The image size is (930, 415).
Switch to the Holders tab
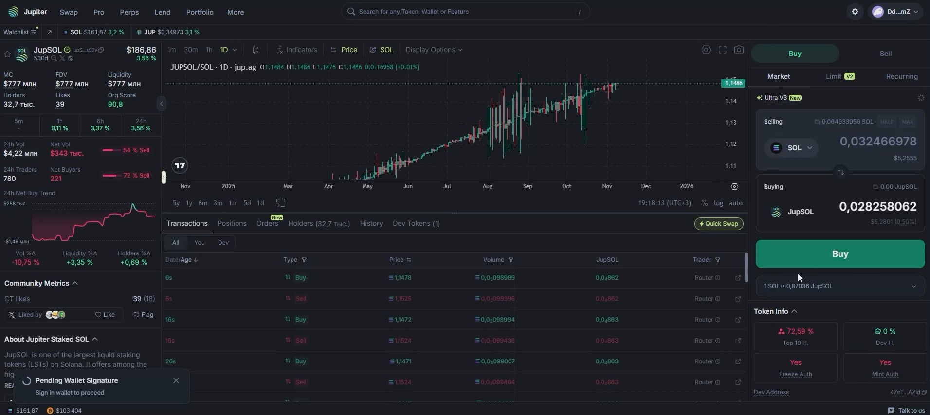click(x=319, y=223)
